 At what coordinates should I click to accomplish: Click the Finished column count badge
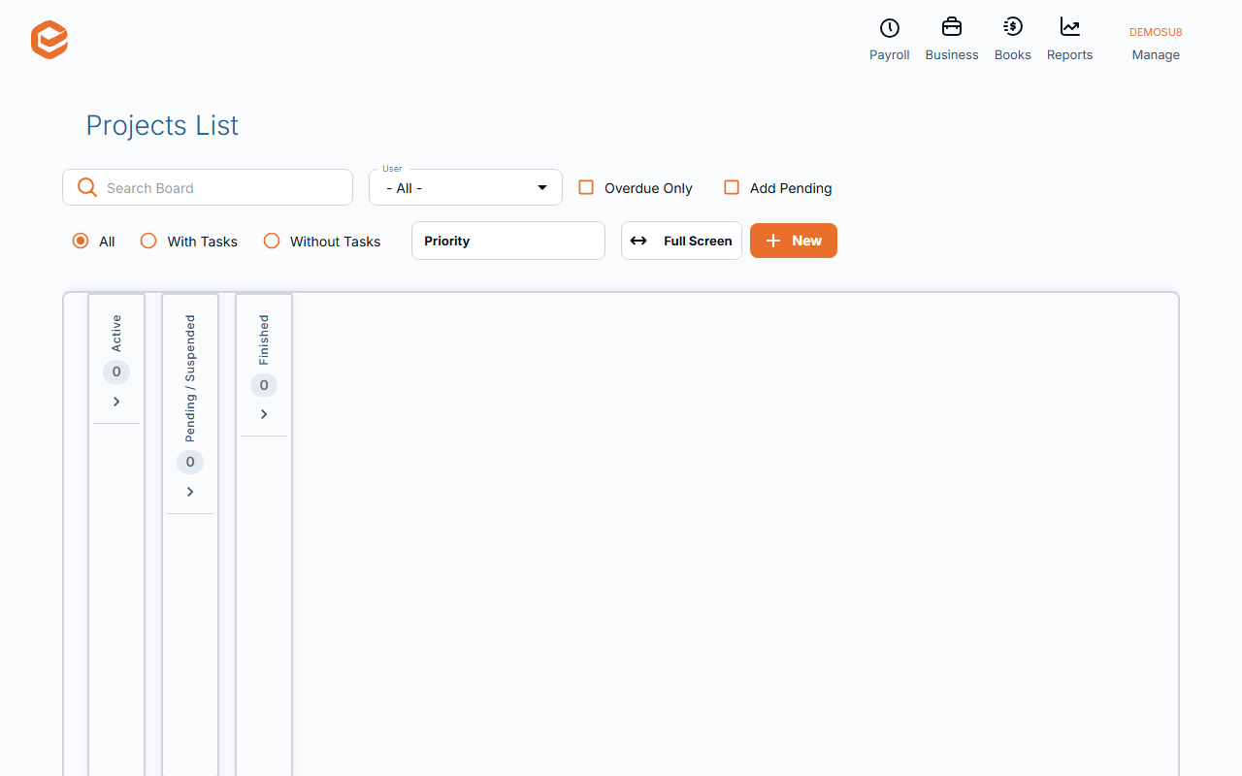(x=264, y=385)
